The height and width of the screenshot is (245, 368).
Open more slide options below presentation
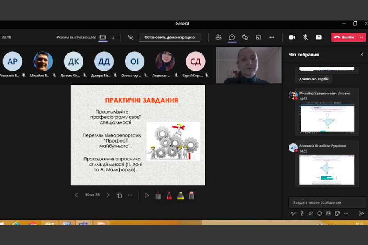130,195
